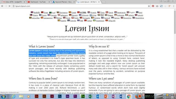Close the Keyword Planner tab
176x99 pixels.
click(x=74, y=2)
